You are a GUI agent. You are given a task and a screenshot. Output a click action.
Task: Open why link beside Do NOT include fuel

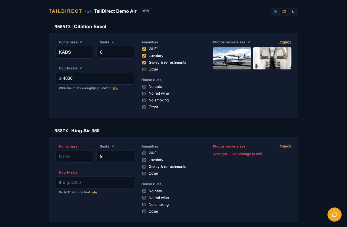tap(95, 192)
